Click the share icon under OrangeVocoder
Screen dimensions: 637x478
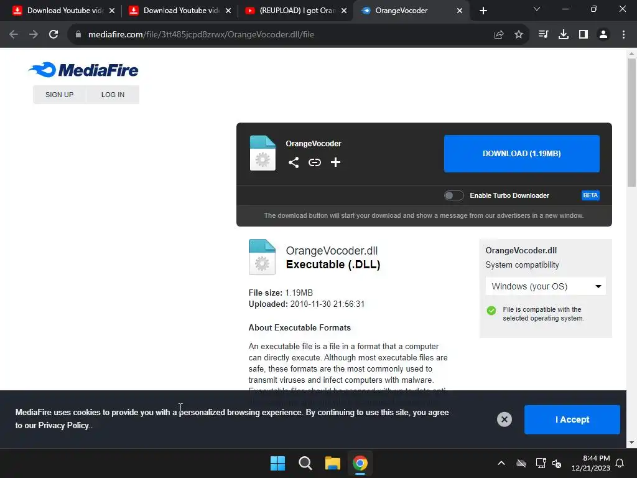click(x=294, y=162)
